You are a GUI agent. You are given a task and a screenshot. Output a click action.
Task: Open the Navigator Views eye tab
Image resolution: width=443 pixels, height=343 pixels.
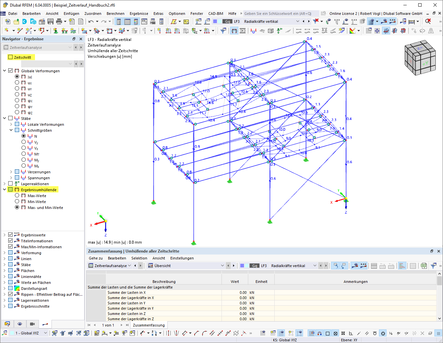(20, 324)
